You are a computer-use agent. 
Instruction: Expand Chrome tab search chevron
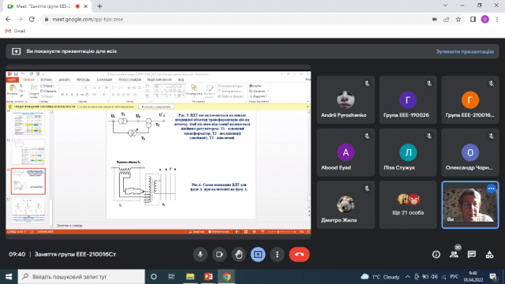pos(445,6)
